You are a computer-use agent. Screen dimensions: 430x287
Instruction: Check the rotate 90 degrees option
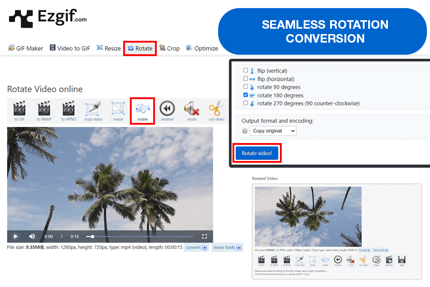(x=245, y=87)
